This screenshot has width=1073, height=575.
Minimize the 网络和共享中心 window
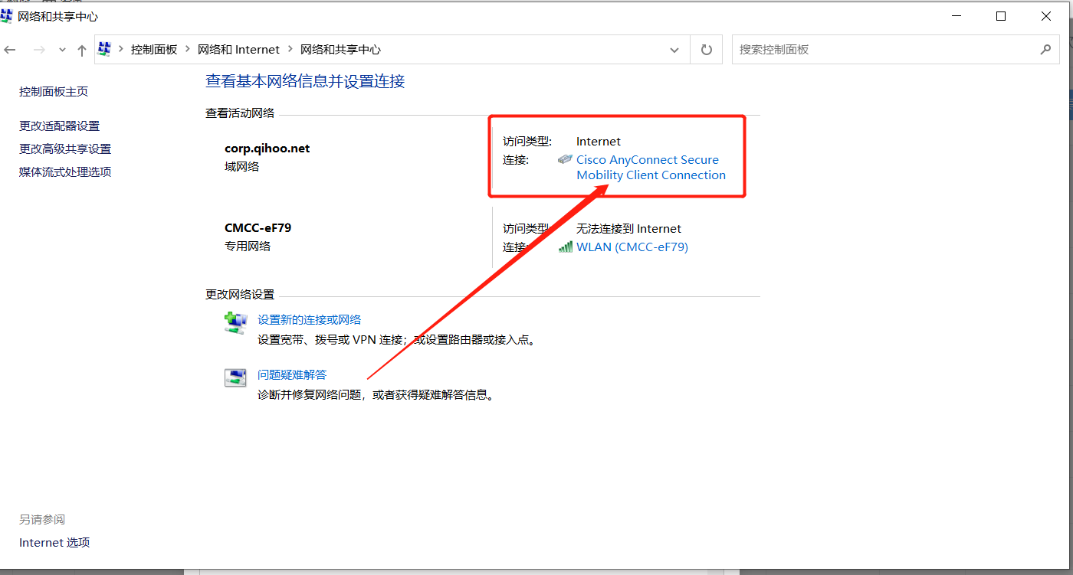pos(957,16)
